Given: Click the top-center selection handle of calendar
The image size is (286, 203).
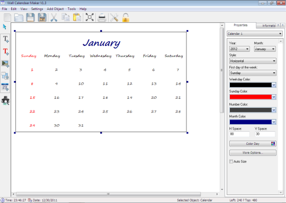Looking at the screenshot, I should (x=101, y=31).
